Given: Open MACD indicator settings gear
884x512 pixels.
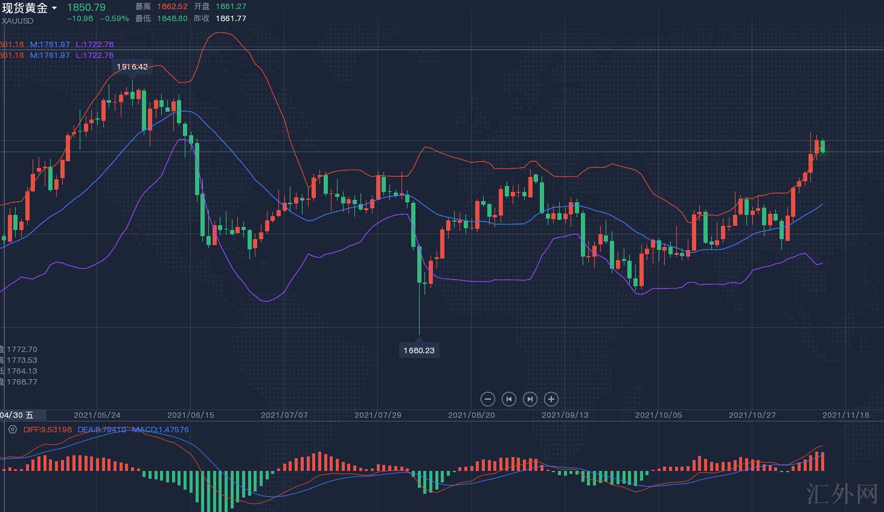Looking at the screenshot, I should [x=13, y=430].
